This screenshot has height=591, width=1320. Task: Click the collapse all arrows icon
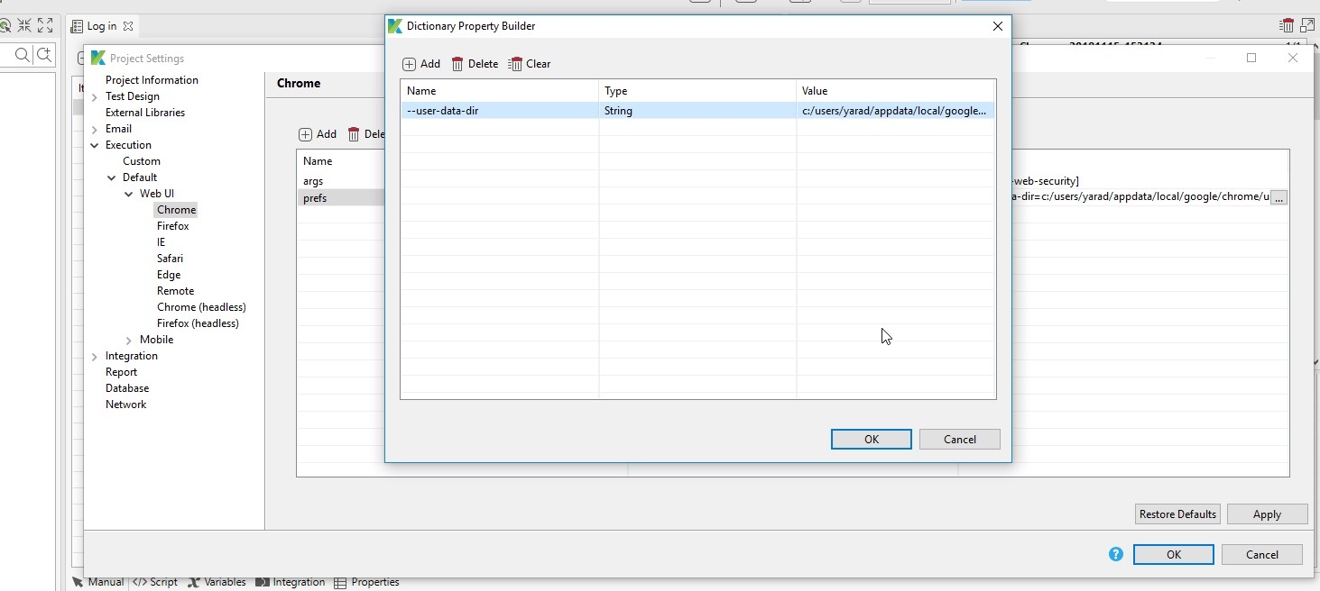(24, 26)
